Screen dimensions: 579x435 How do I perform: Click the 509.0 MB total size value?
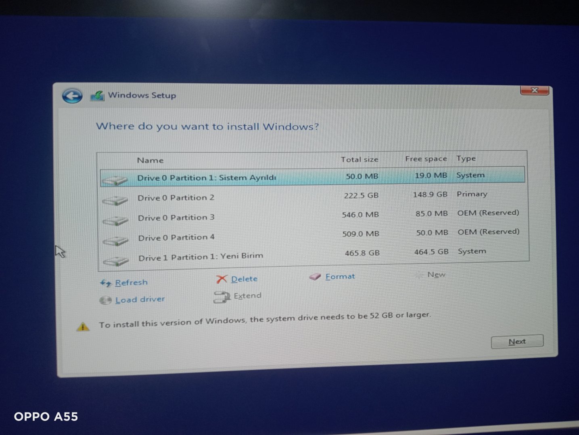pos(361,234)
